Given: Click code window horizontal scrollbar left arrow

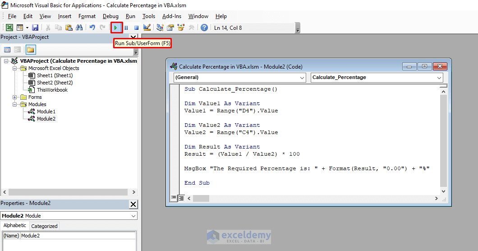Looking at the screenshot, I should pos(189,199).
